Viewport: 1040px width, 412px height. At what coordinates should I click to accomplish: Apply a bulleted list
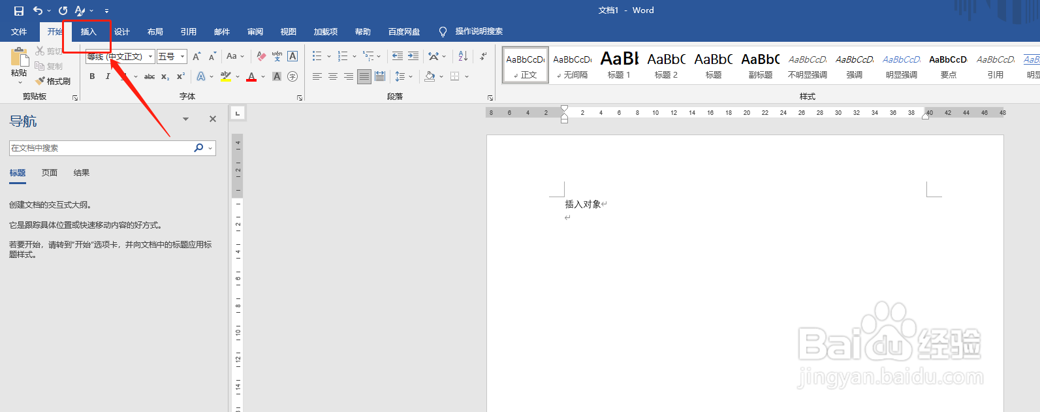tap(317, 57)
